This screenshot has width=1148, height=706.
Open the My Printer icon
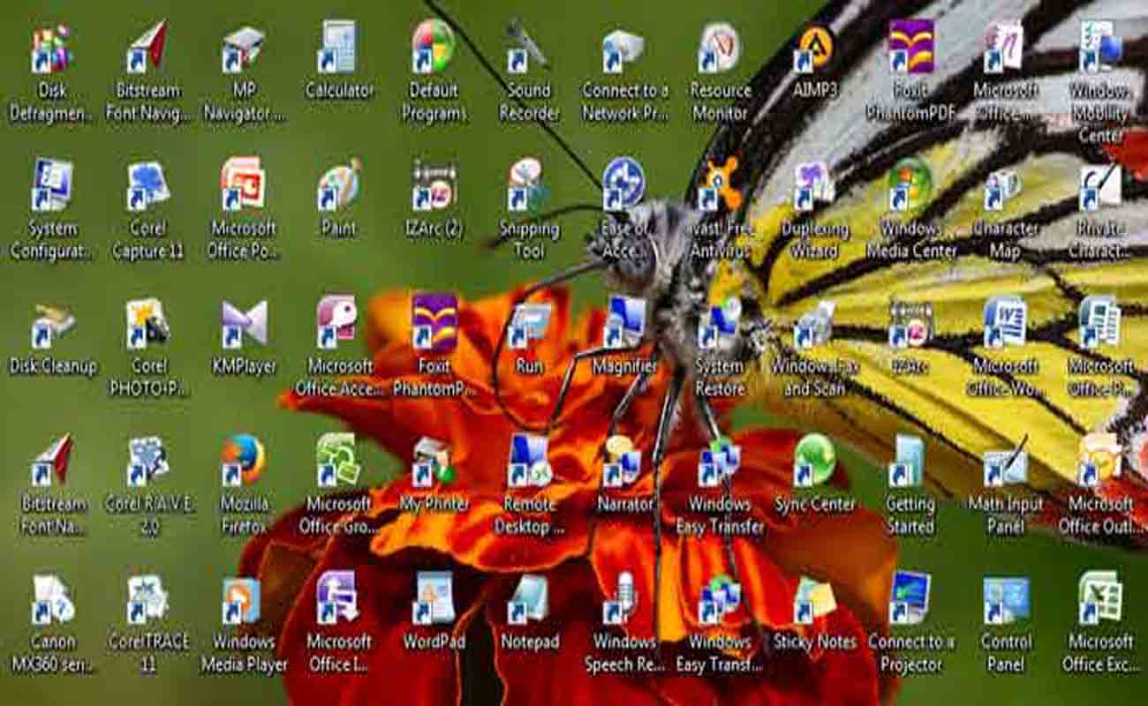click(433, 461)
